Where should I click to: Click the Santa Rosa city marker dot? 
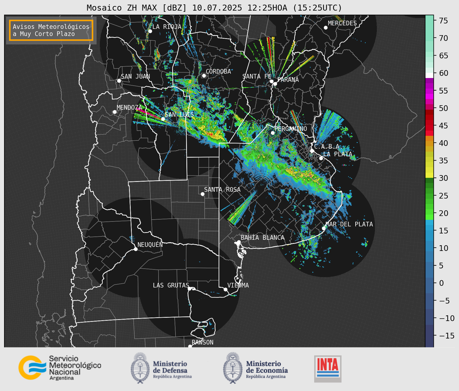(x=202, y=194)
